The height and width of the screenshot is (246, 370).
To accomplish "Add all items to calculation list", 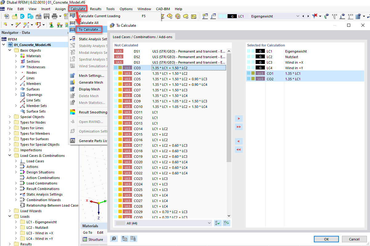I will (239, 127).
